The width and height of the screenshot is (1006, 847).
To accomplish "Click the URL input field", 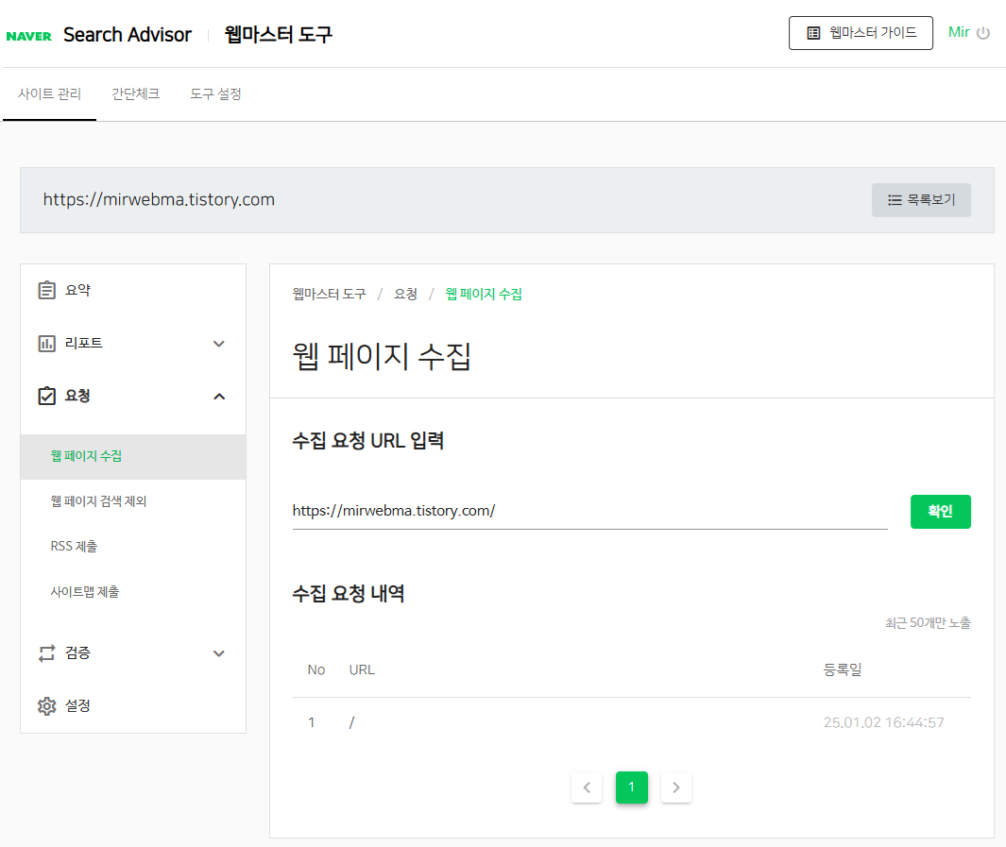I will click(589, 511).
